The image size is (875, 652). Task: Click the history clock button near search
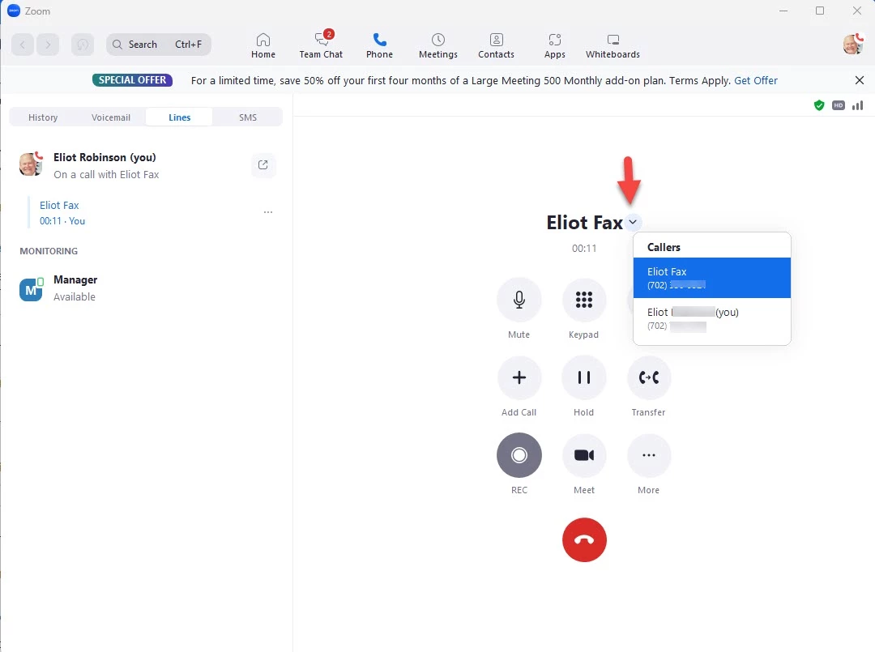click(83, 45)
